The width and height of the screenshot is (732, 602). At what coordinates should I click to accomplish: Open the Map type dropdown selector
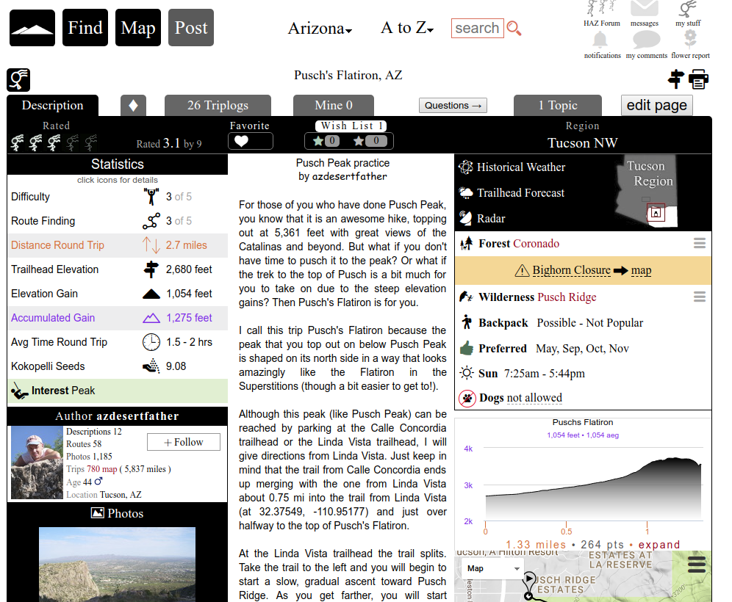[x=491, y=568]
